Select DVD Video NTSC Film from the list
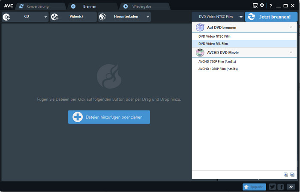The height and width of the screenshot is (192, 300). pyautogui.click(x=244, y=36)
